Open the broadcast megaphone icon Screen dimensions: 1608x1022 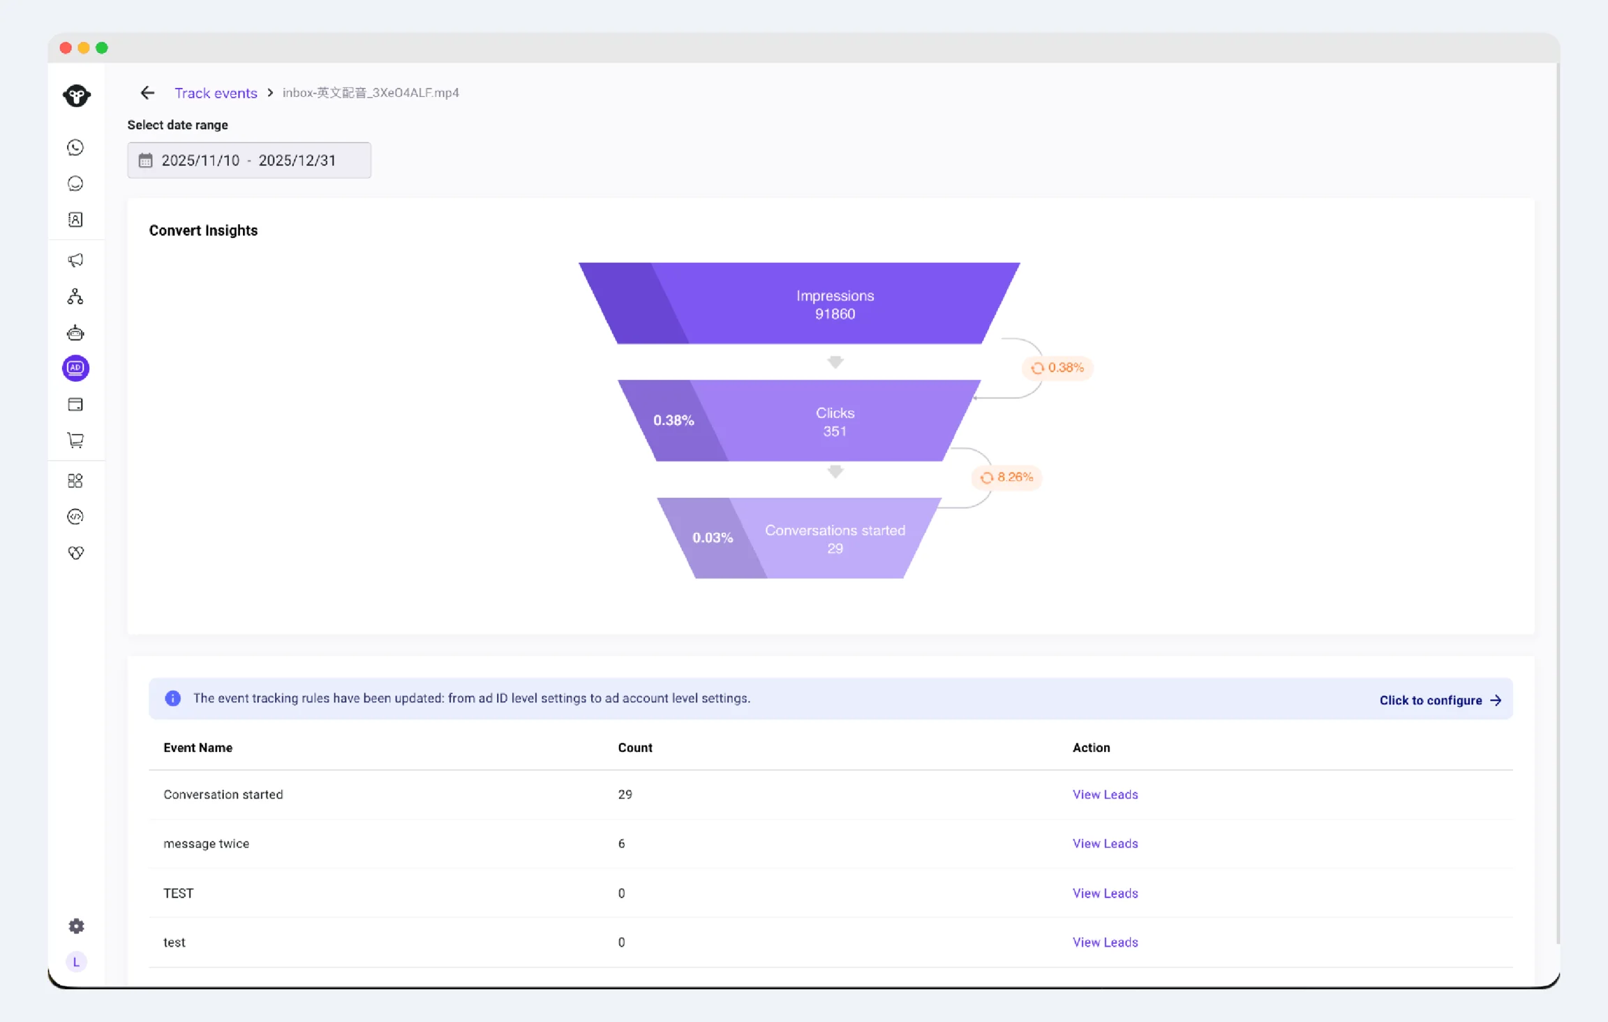pyautogui.click(x=75, y=260)
